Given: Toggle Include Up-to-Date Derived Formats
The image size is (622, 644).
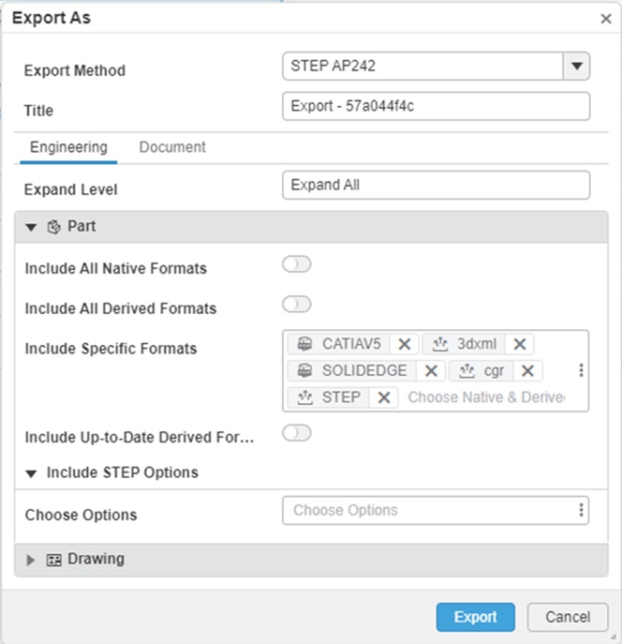Looking at the screenshot, I should tap(296, 433).
